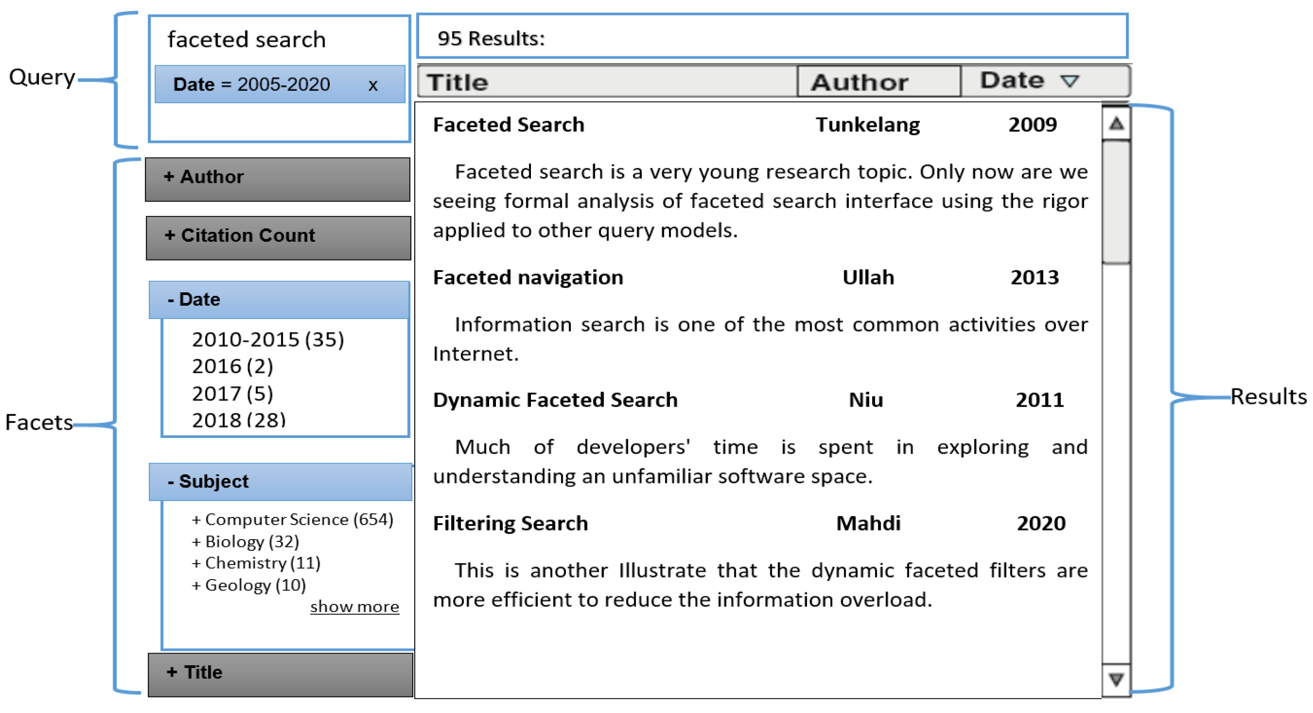Expand the Chemistry subject

click(256, 563)
